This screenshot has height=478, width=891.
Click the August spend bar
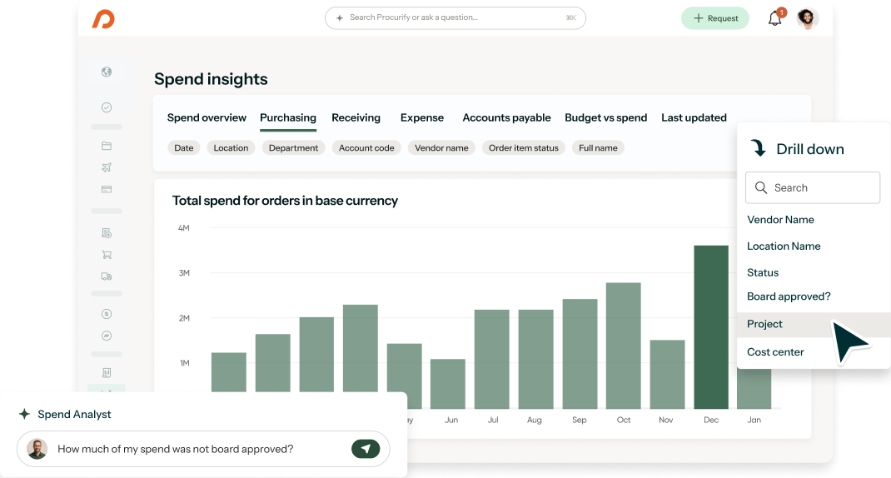(536, 359)
